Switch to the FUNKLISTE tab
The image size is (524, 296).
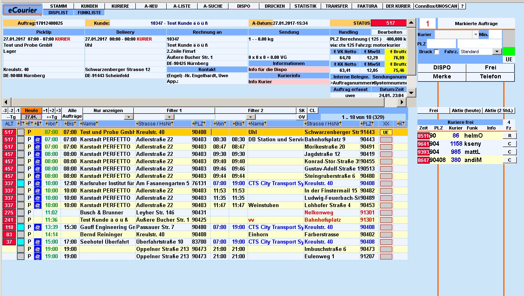pos(89,13)
